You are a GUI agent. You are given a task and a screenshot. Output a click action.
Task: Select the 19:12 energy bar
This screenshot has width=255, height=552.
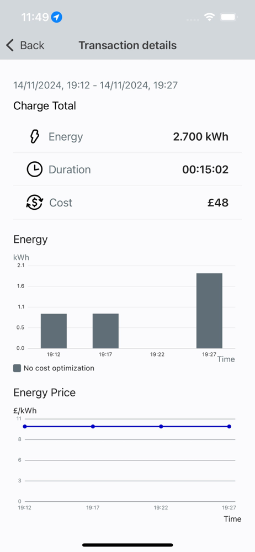click(x=54, y=331)
